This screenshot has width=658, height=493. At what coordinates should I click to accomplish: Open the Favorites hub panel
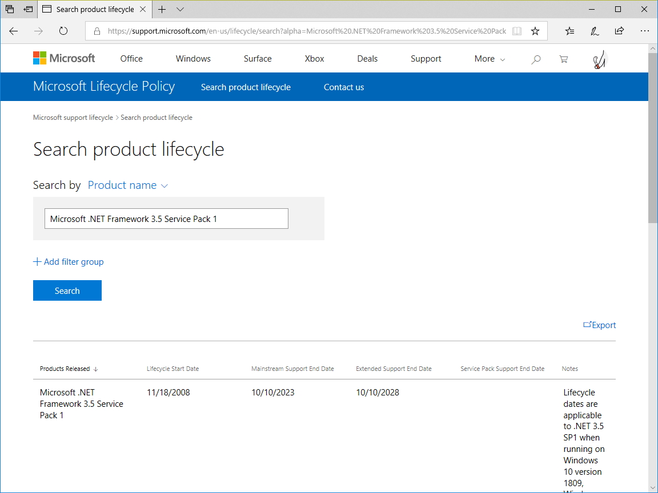(569, 31)
